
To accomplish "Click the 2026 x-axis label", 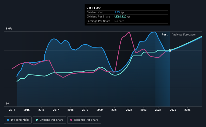I will point(187,110).
